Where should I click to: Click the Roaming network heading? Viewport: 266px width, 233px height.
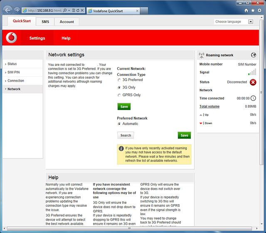click(x=219, y=55)
